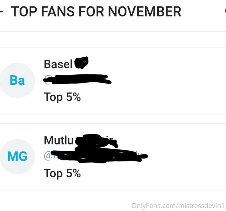Open the MG avatar circle
The height and width of the screenshot is (211, 226).
pos(17,156)
